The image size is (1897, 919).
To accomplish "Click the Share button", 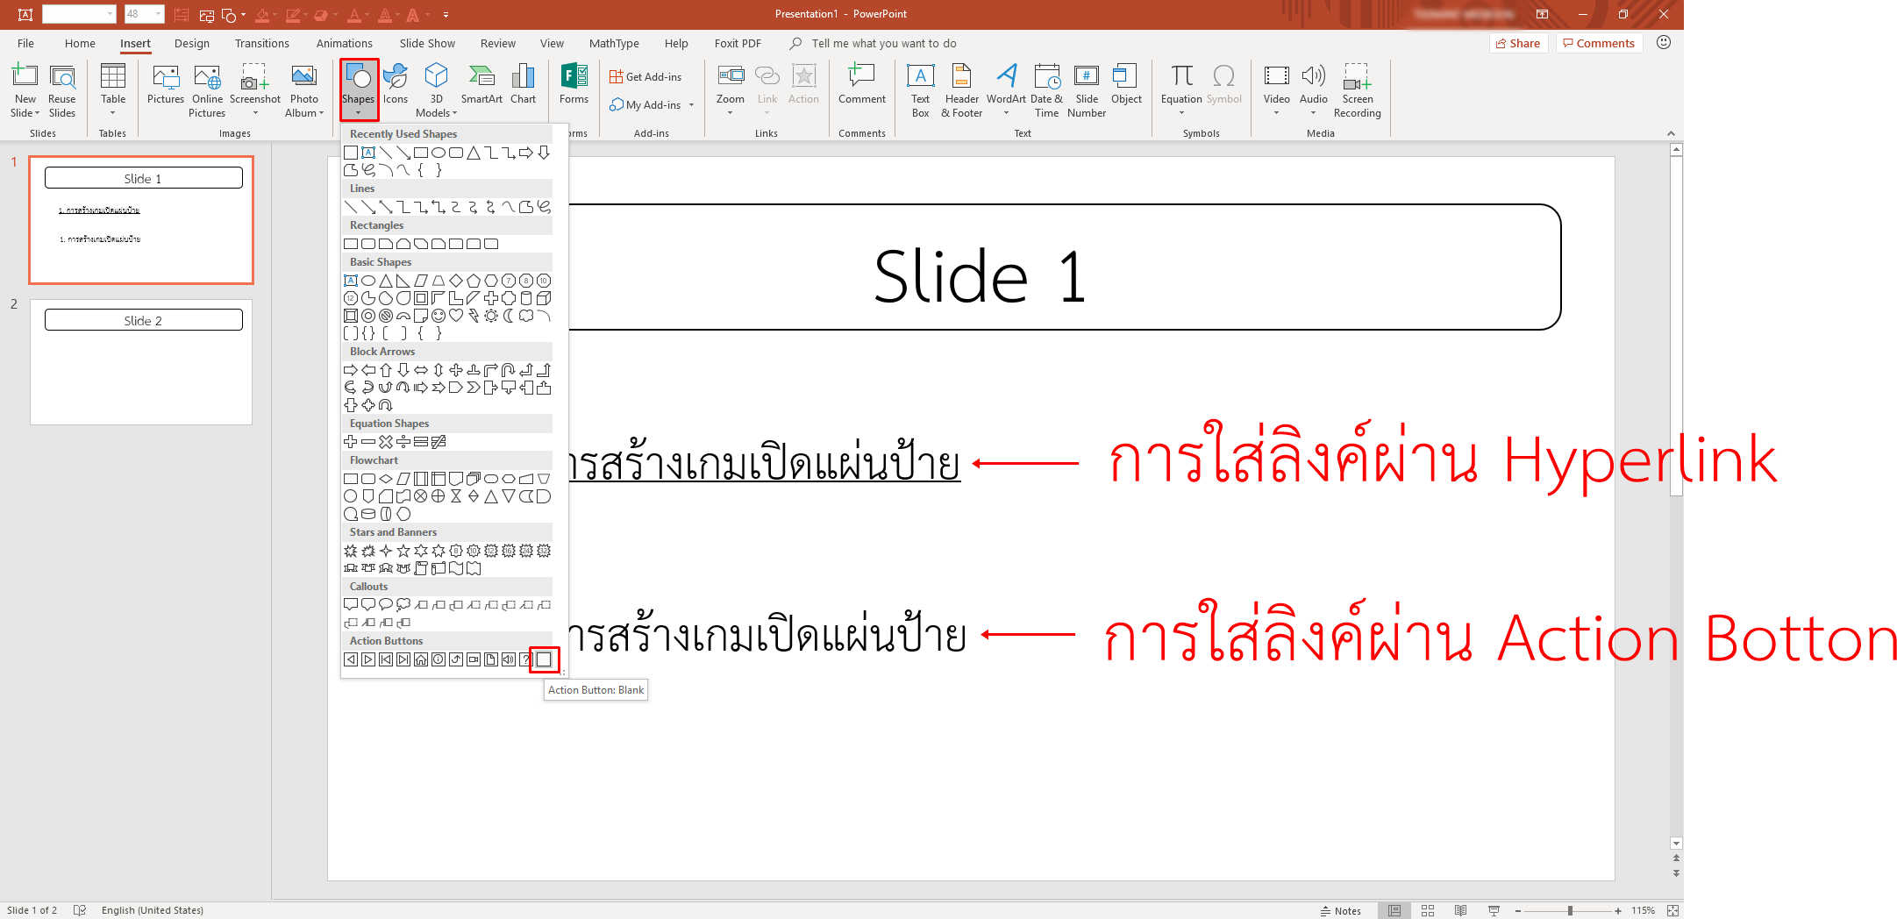I will [x=1518, y=43].
